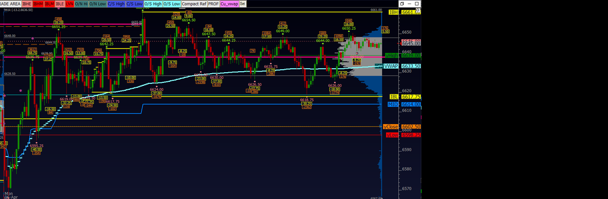The height and width of the screenshot is (199, 608).
Task: Click the 6644.25 swing high label
Action: (229, 40)
